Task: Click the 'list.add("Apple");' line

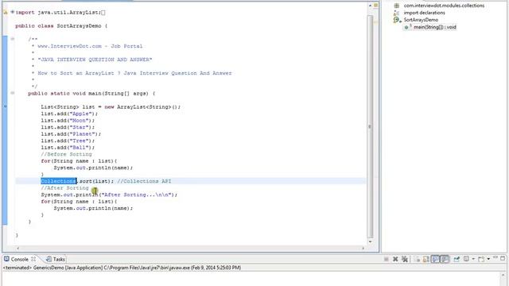Action: (x=69, y=114)
